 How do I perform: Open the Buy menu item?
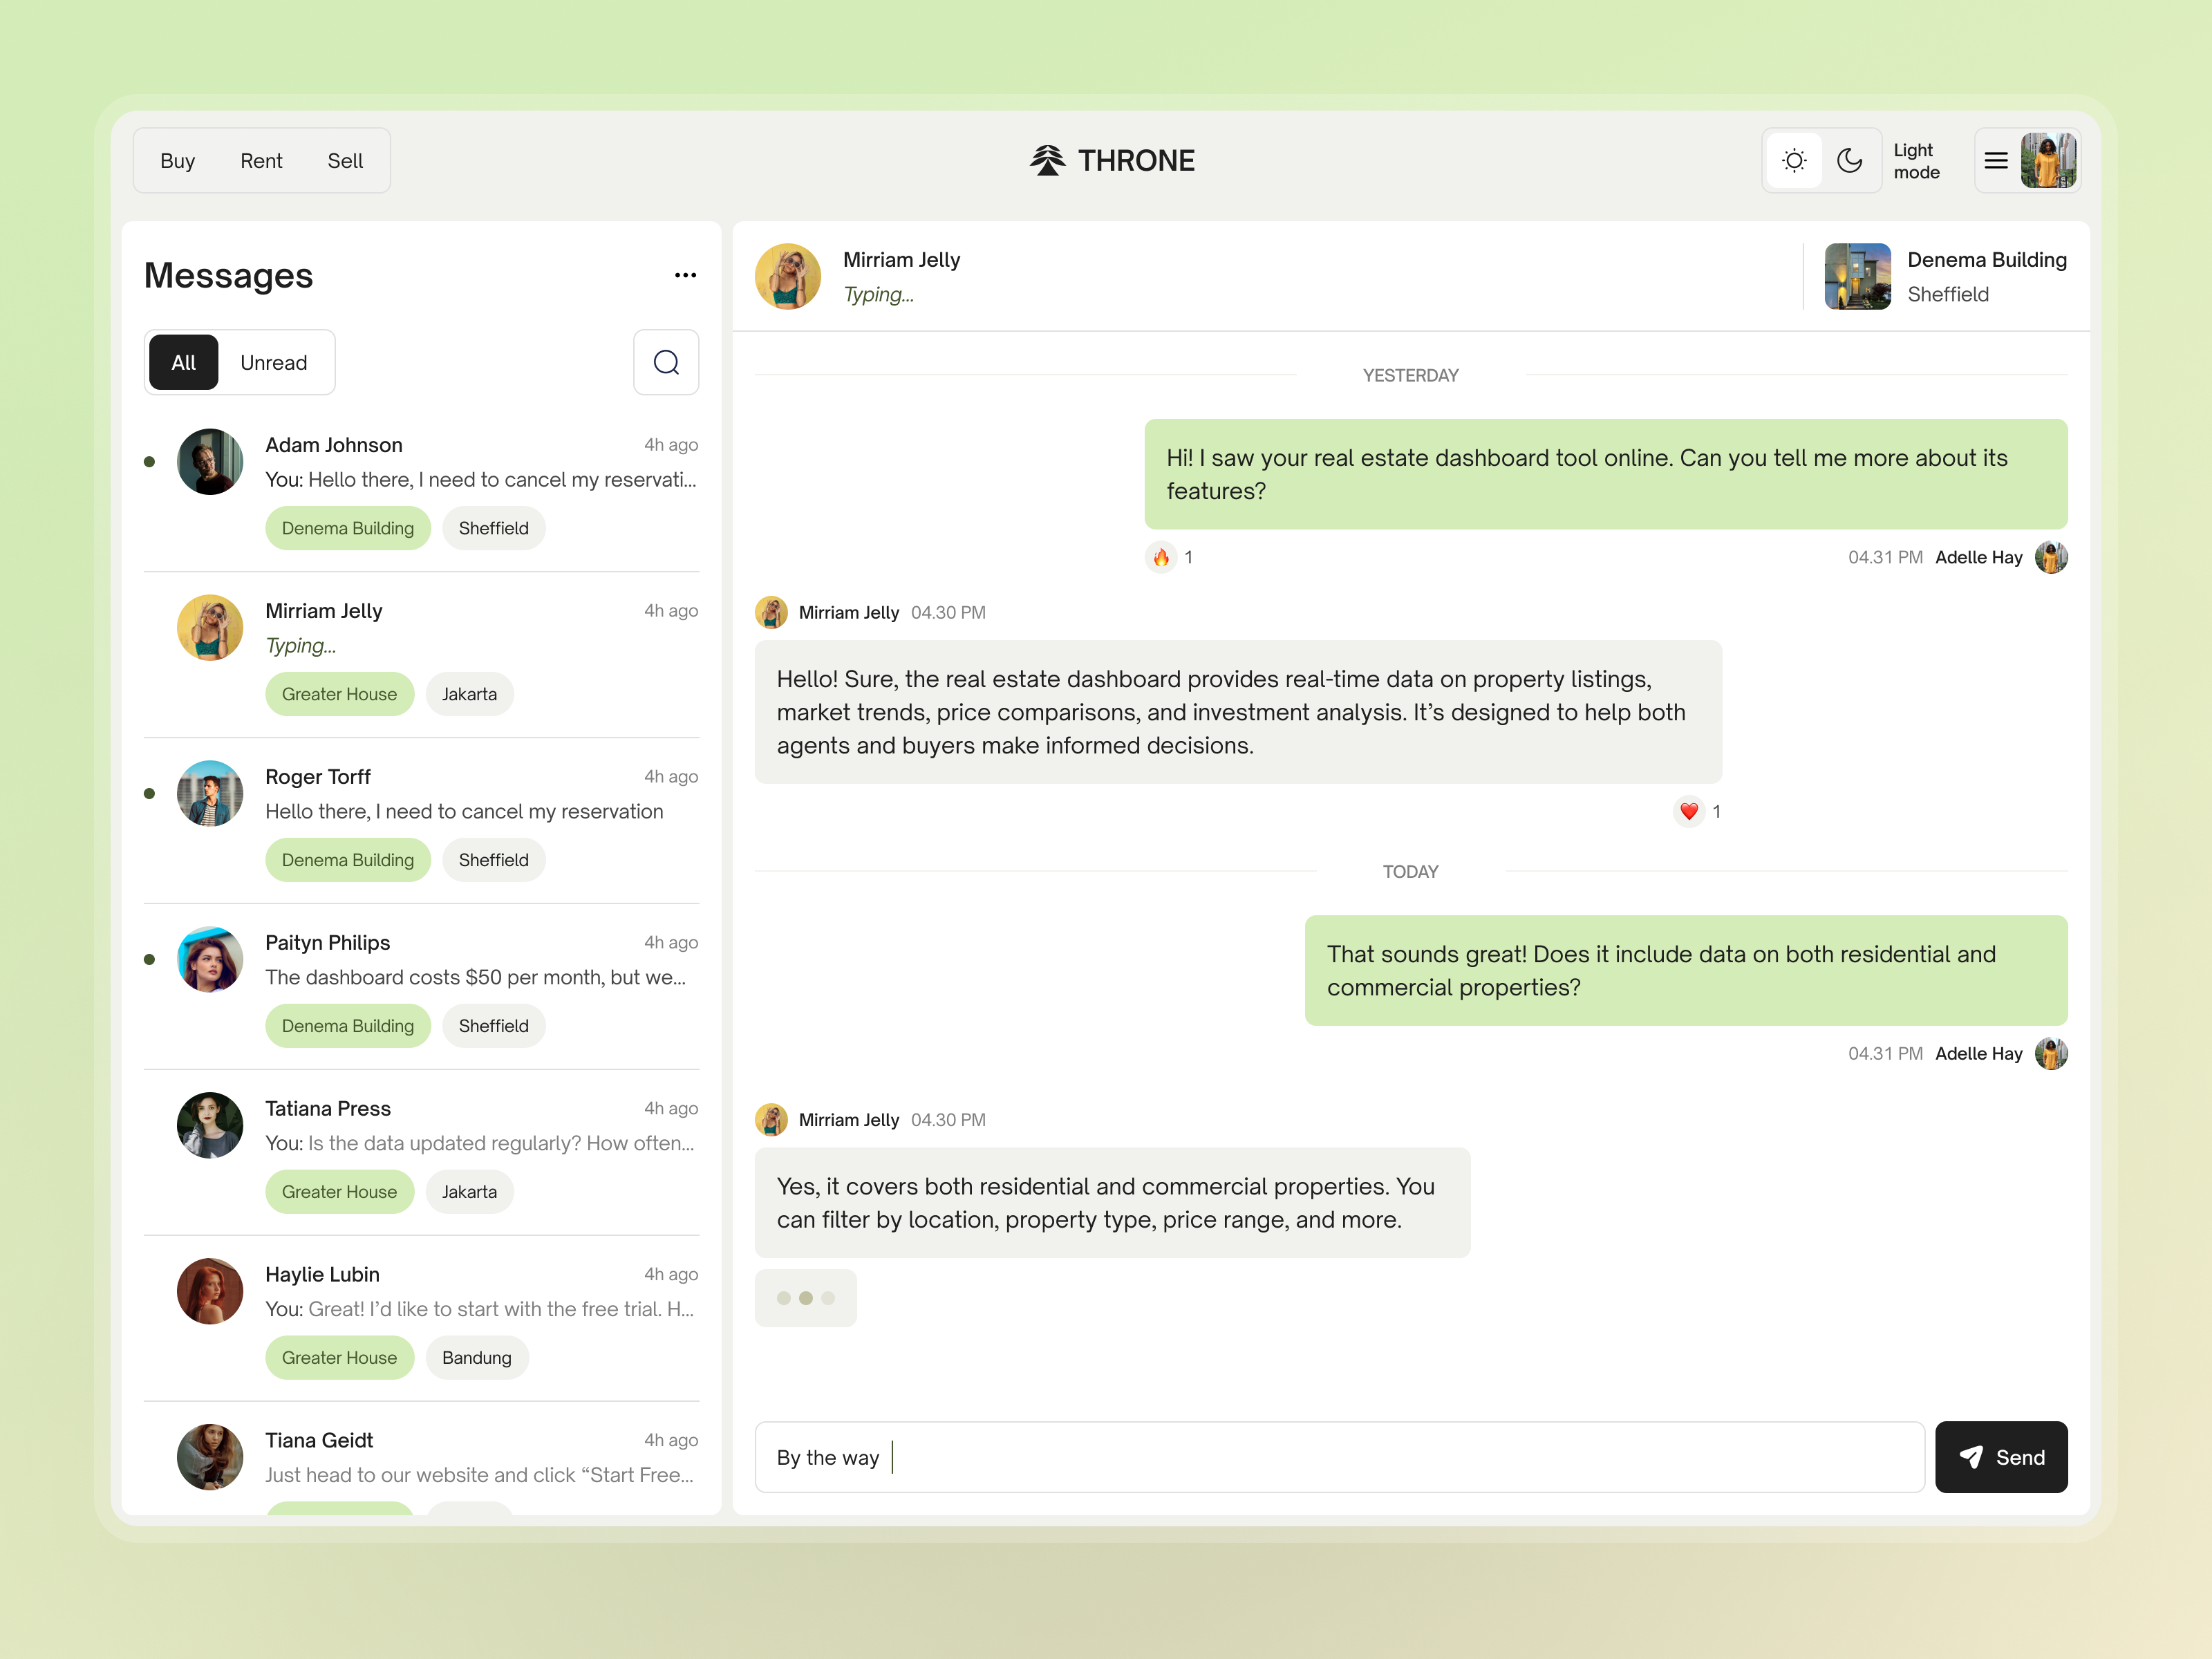click(x=177, y=160)
